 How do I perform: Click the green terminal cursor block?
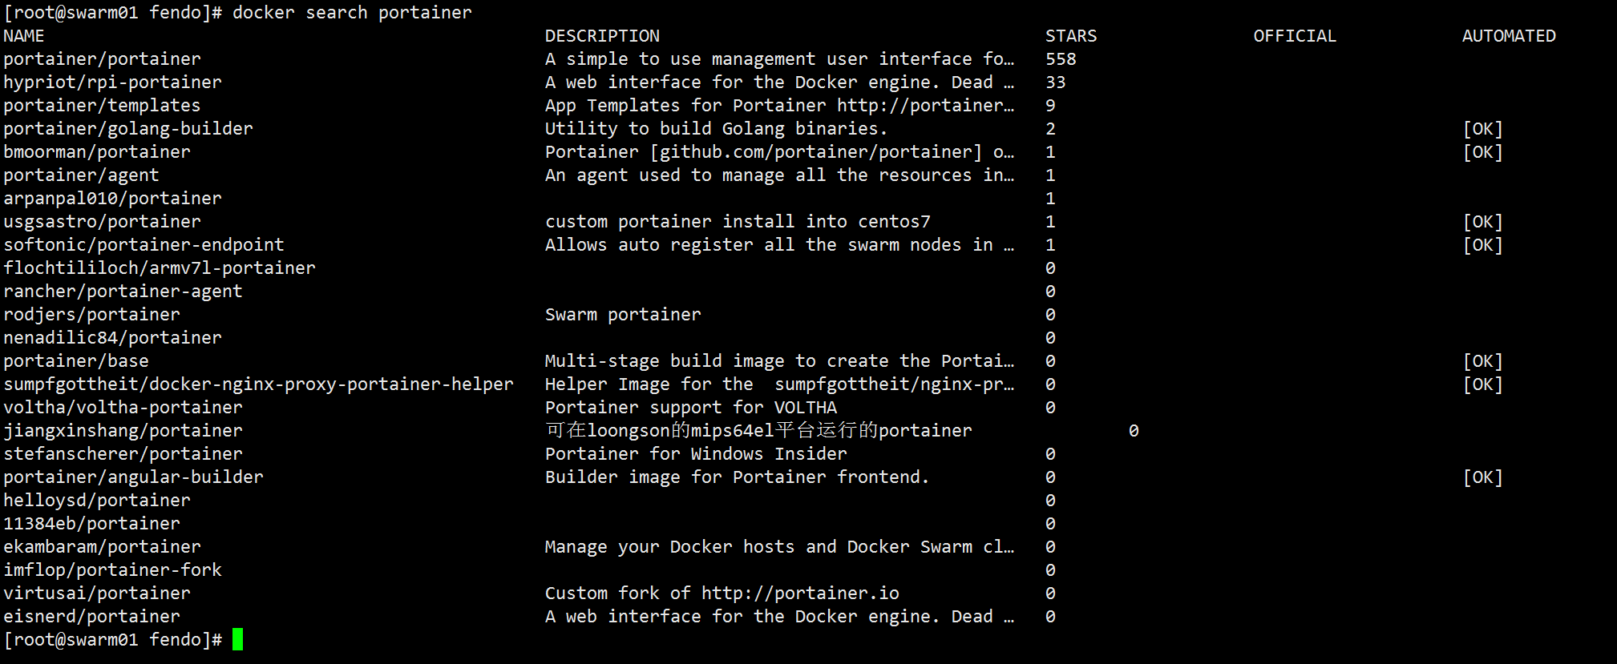tap(237, 639)
